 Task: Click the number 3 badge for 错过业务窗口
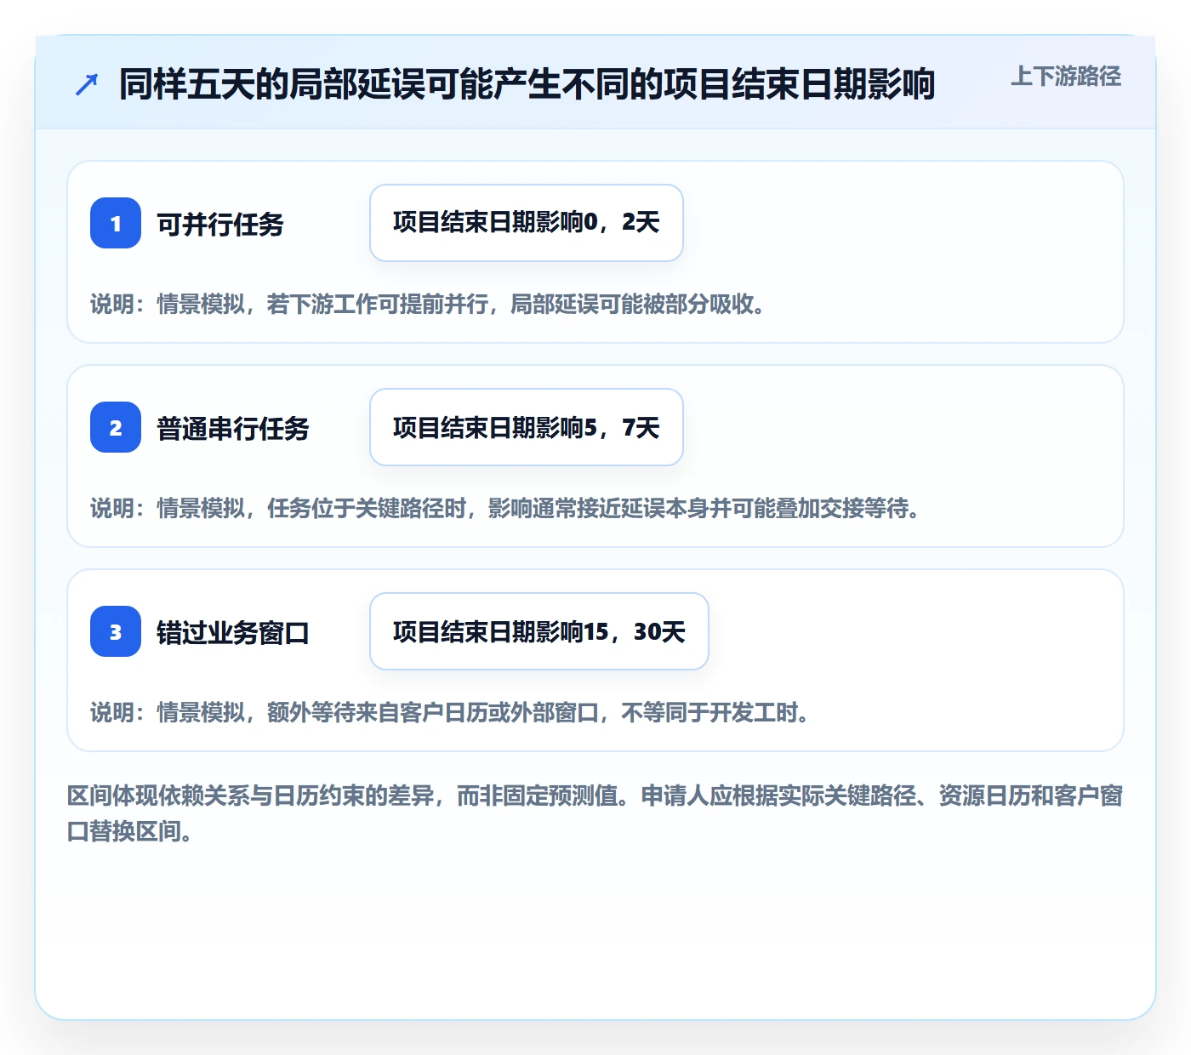point(116,631)
